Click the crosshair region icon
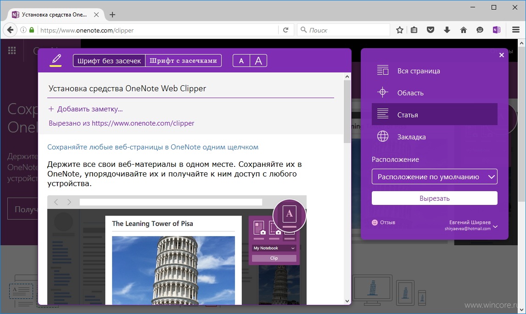The height and width of the screenshot is (314, 526). tap(382, 92)
